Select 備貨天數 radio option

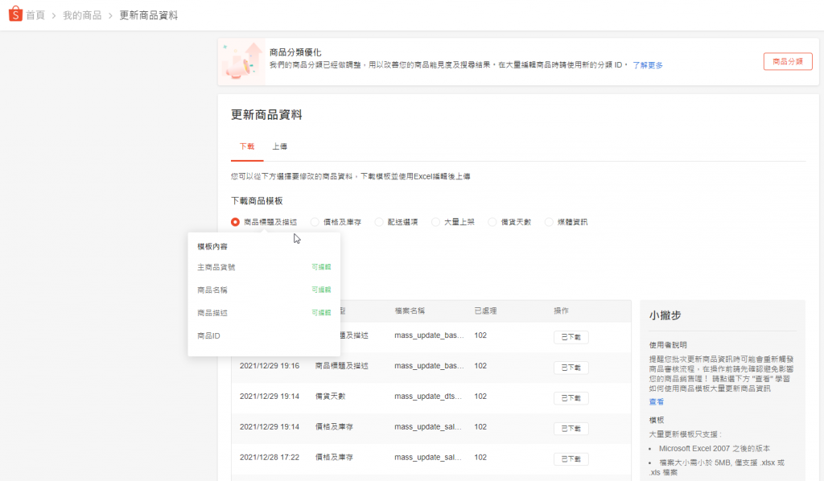(492, 222)
